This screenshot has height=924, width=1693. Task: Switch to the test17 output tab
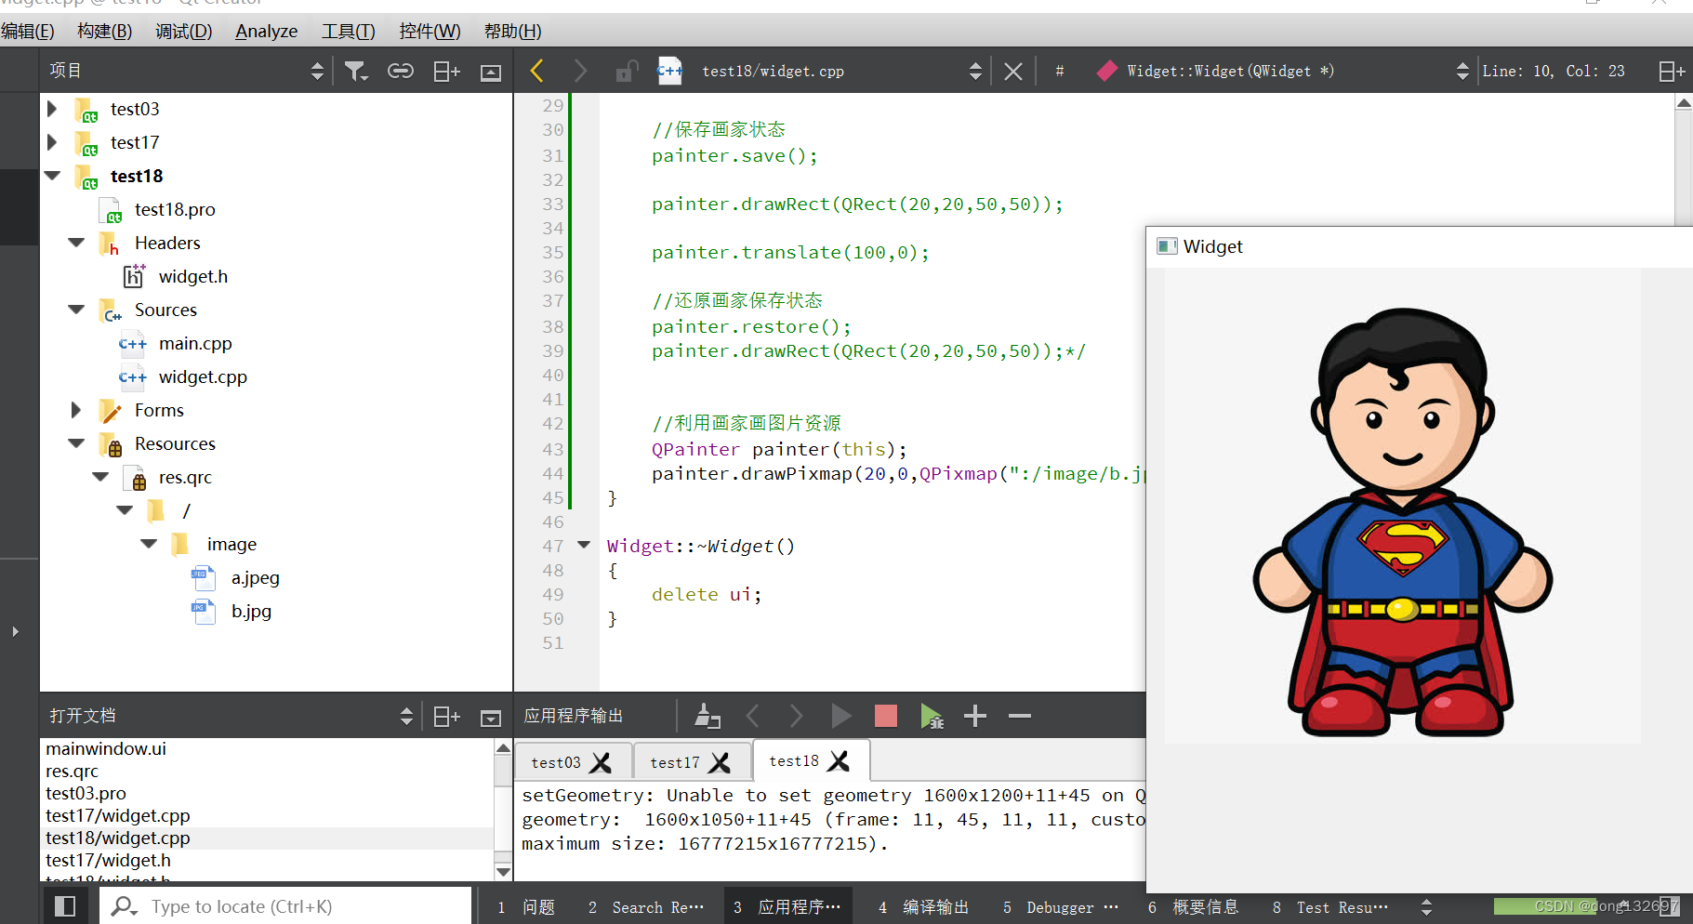(675, 762)
